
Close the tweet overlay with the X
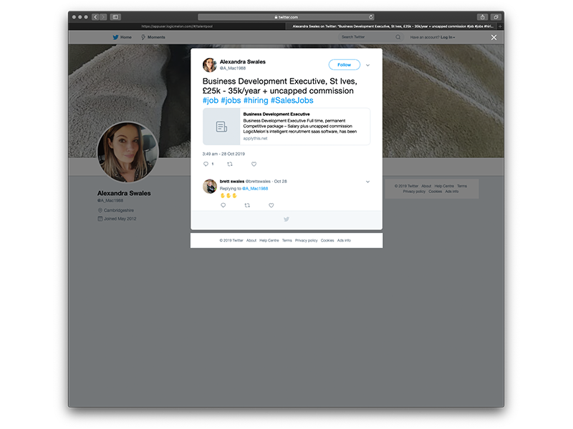493,38
